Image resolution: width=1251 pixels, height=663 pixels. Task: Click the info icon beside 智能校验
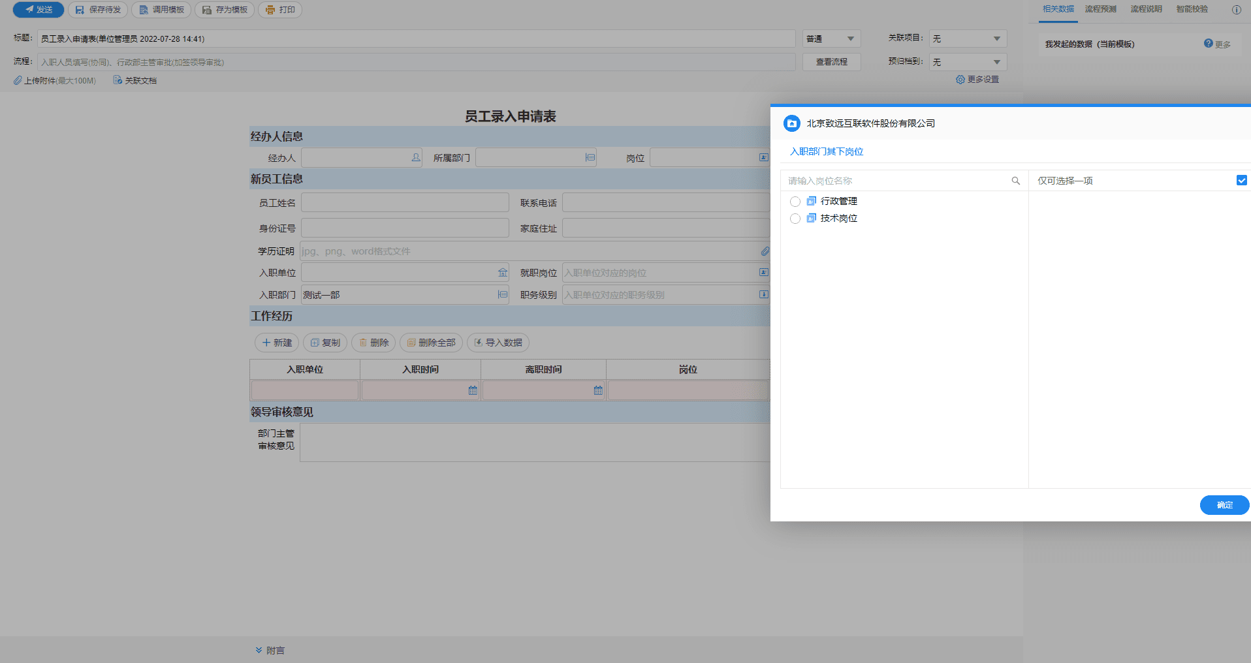pyautogui.click(x=1237, y=10)
